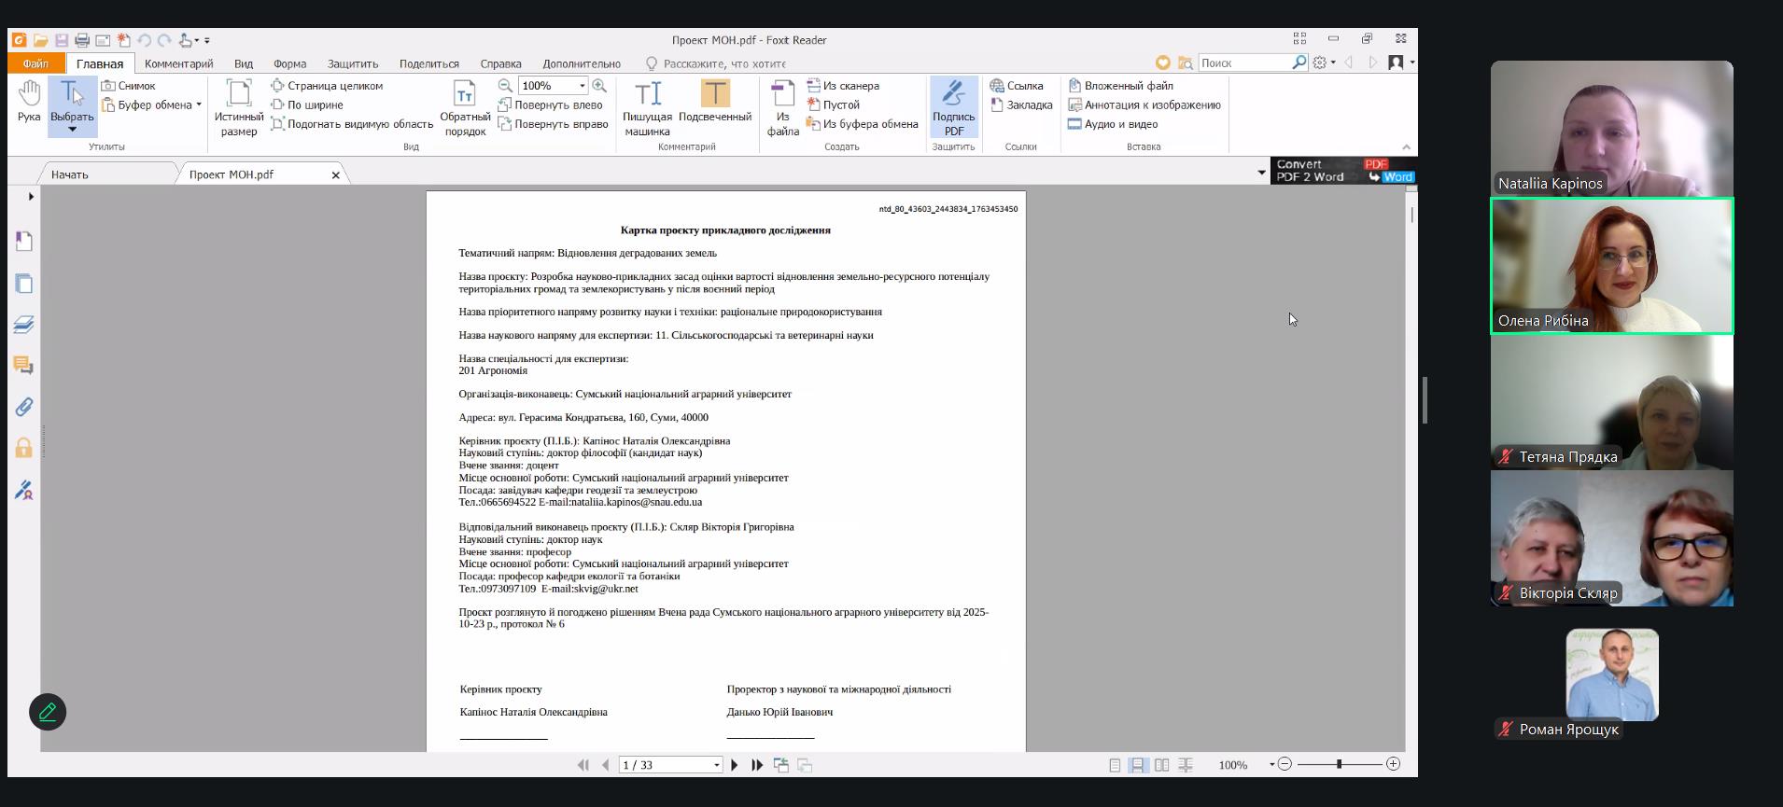Switch to single page view mode
1783x807 pixels.
click(x=1115, y=765)
